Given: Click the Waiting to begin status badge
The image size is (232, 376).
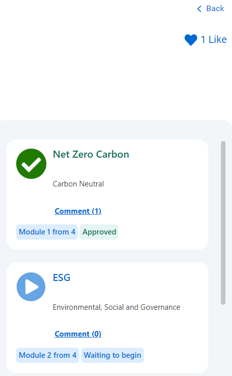Looking at the screenshot, I should pos(112,355).
